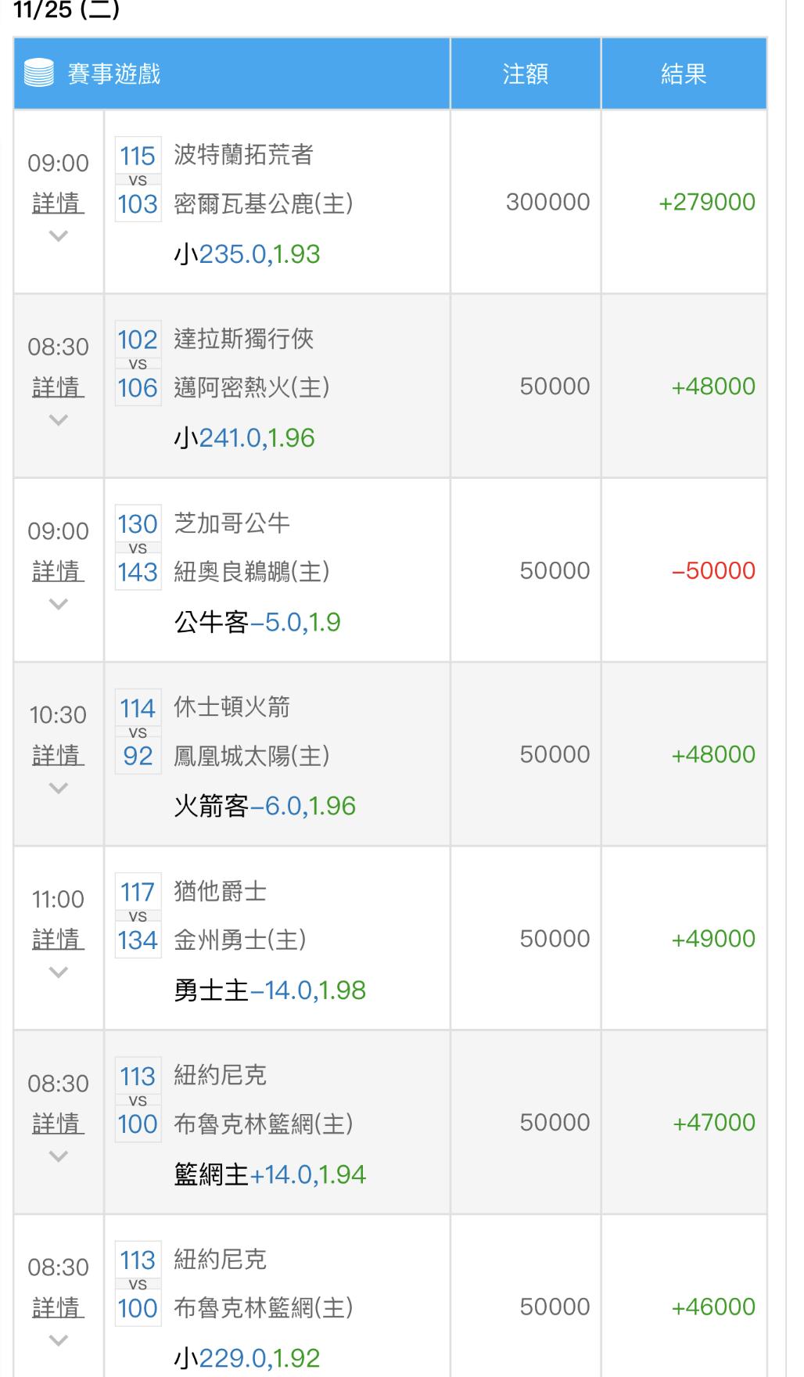Open 詳情 for the 芝加哥公牛 game

pos(58,572)
